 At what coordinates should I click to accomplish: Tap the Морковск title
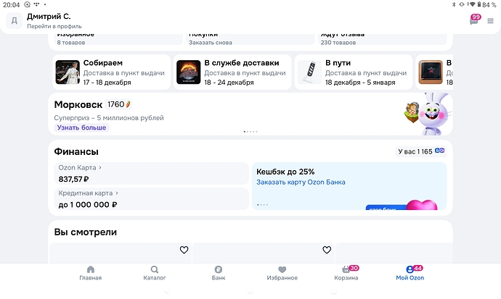click(x=78, y=104)
